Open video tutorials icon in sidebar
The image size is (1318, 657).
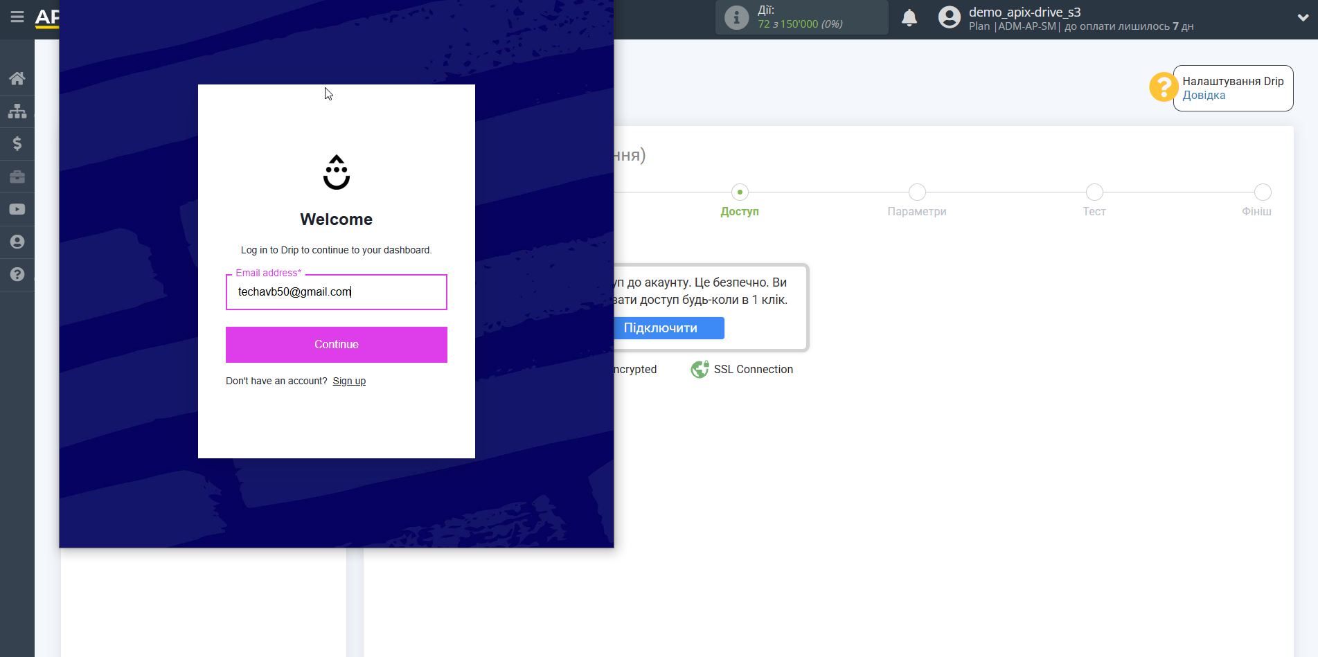[x=17, y=209]
